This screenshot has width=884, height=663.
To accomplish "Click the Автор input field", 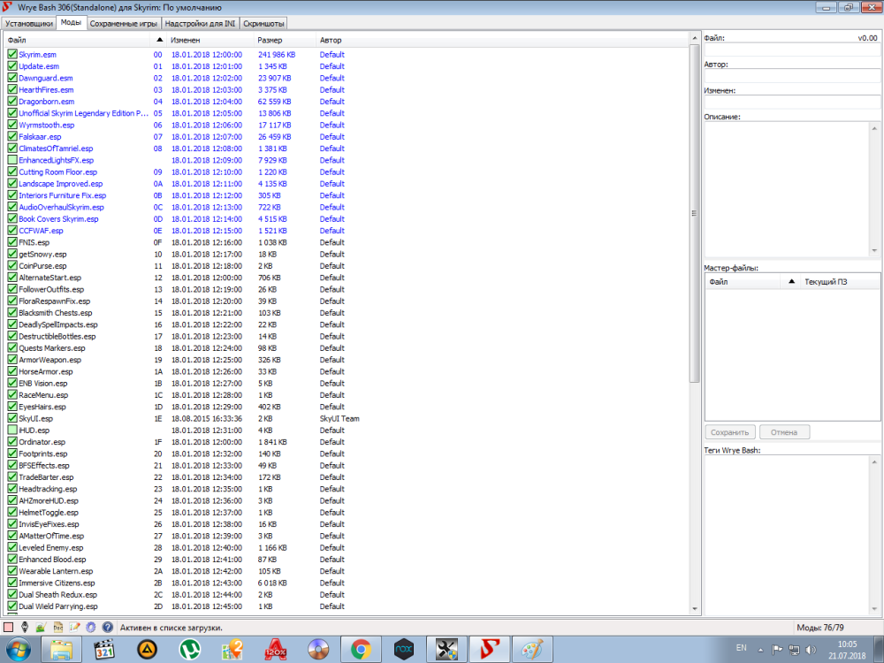I will [791, 76].
